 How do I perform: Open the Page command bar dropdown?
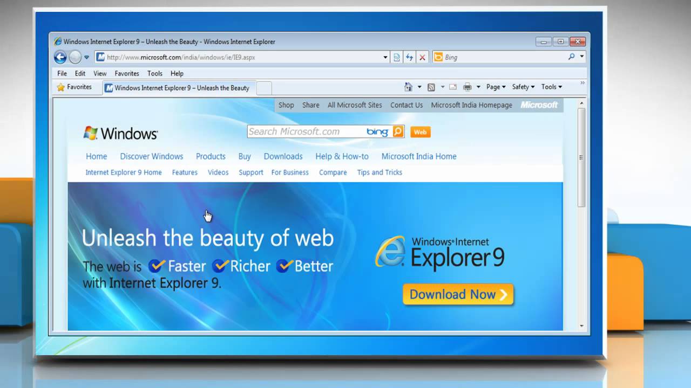coord(496,87)
